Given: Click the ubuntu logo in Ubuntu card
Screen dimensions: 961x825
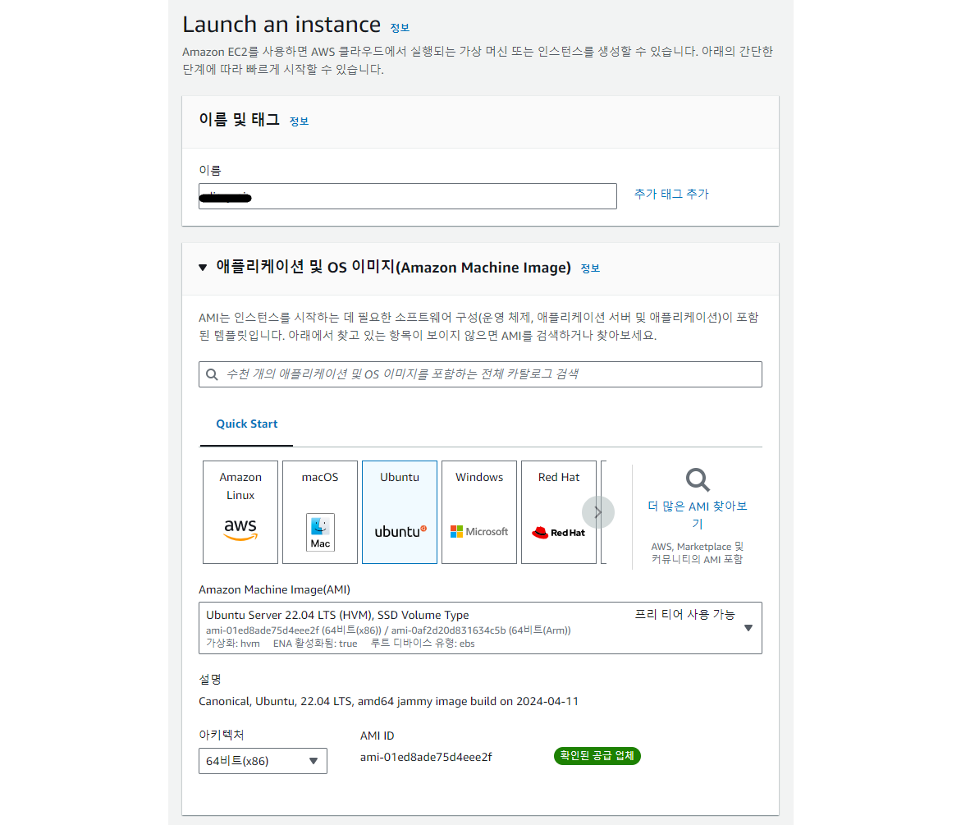Looking at the screenshot, I should coord(400,531).
